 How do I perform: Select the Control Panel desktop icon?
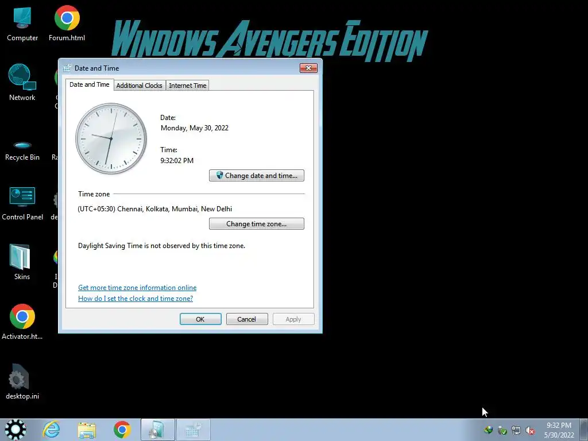22,204
